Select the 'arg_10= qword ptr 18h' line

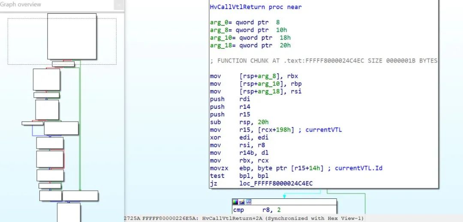tap(250, 37)
